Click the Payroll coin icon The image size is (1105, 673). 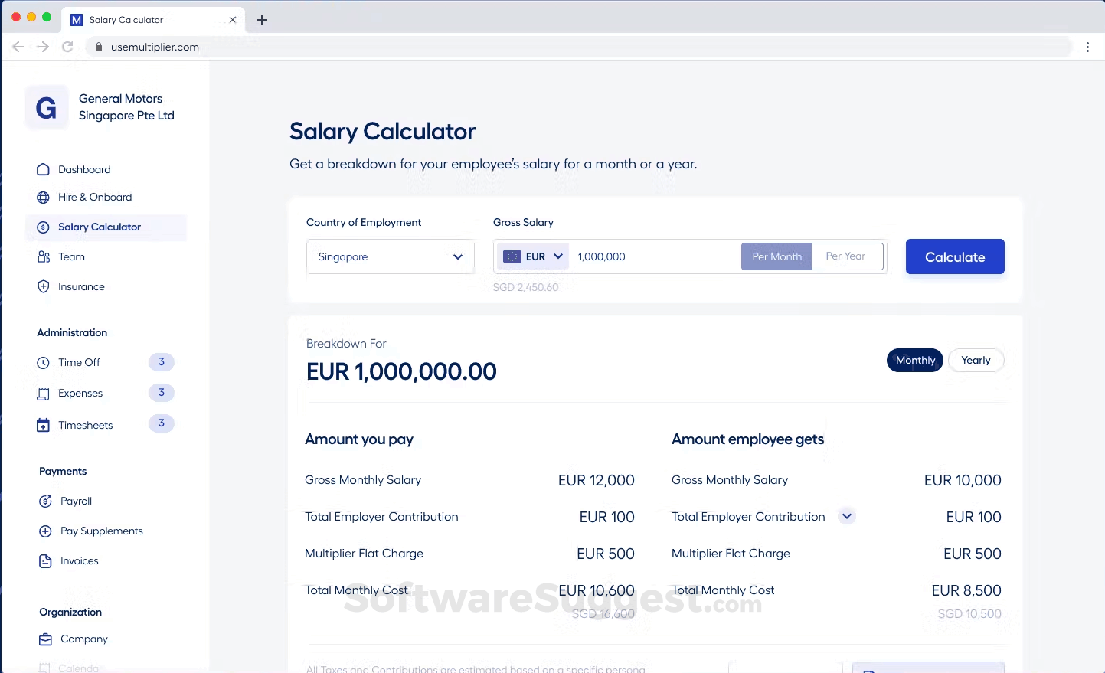44,501
